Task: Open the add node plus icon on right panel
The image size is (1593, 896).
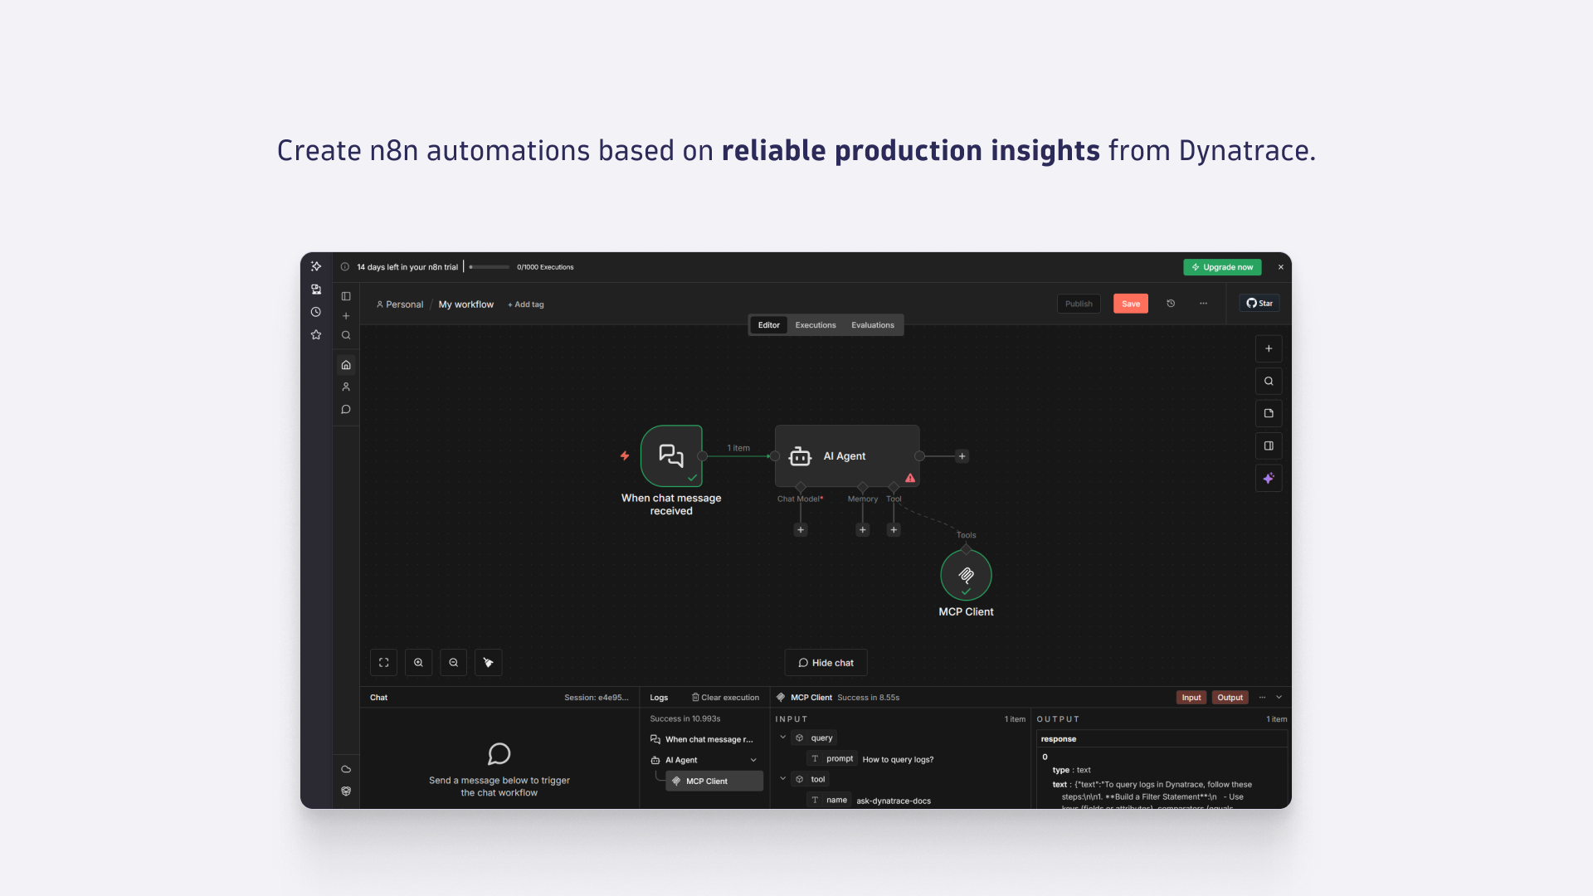Action: 1269,348
